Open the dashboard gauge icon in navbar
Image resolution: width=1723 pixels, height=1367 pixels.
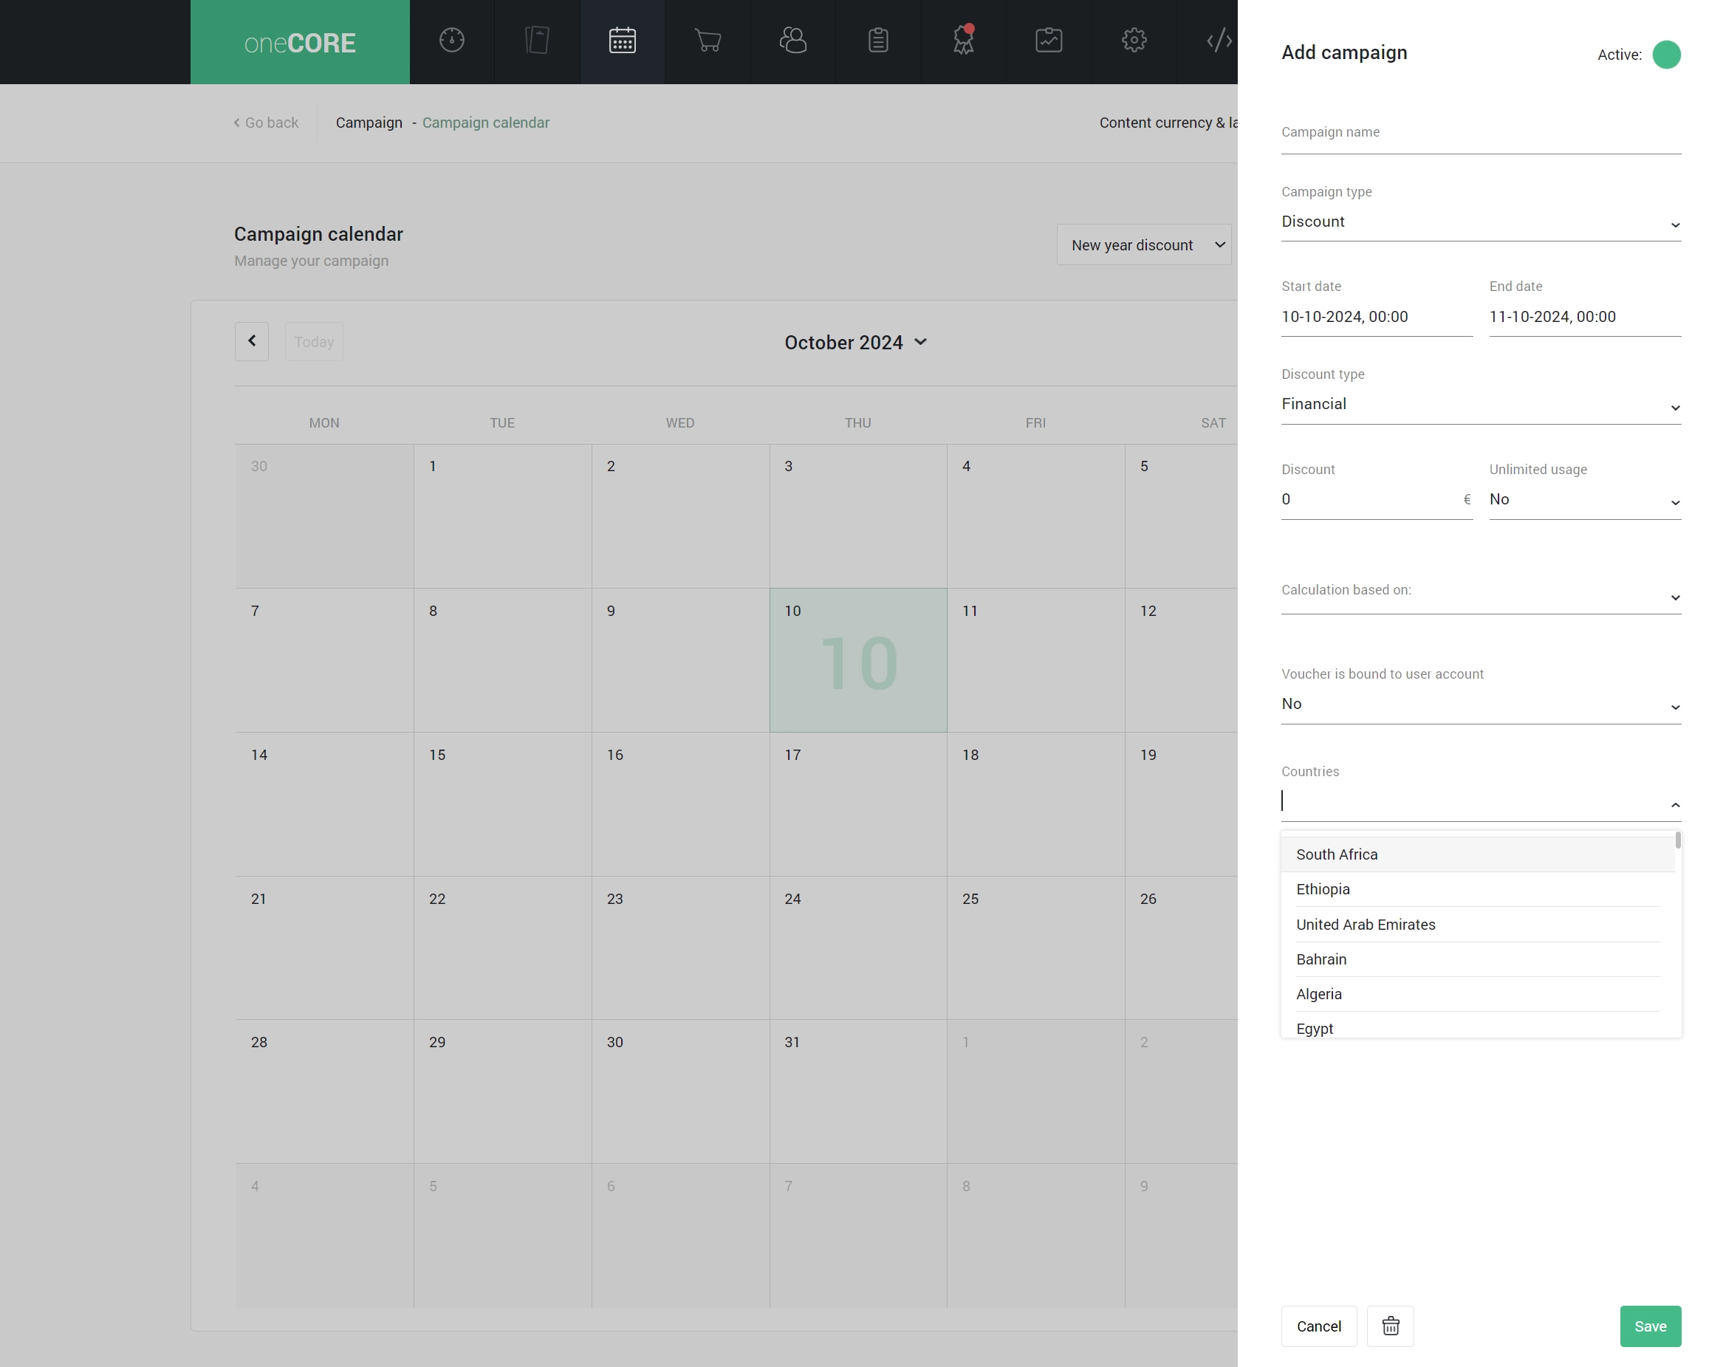(x=451, y=41)
